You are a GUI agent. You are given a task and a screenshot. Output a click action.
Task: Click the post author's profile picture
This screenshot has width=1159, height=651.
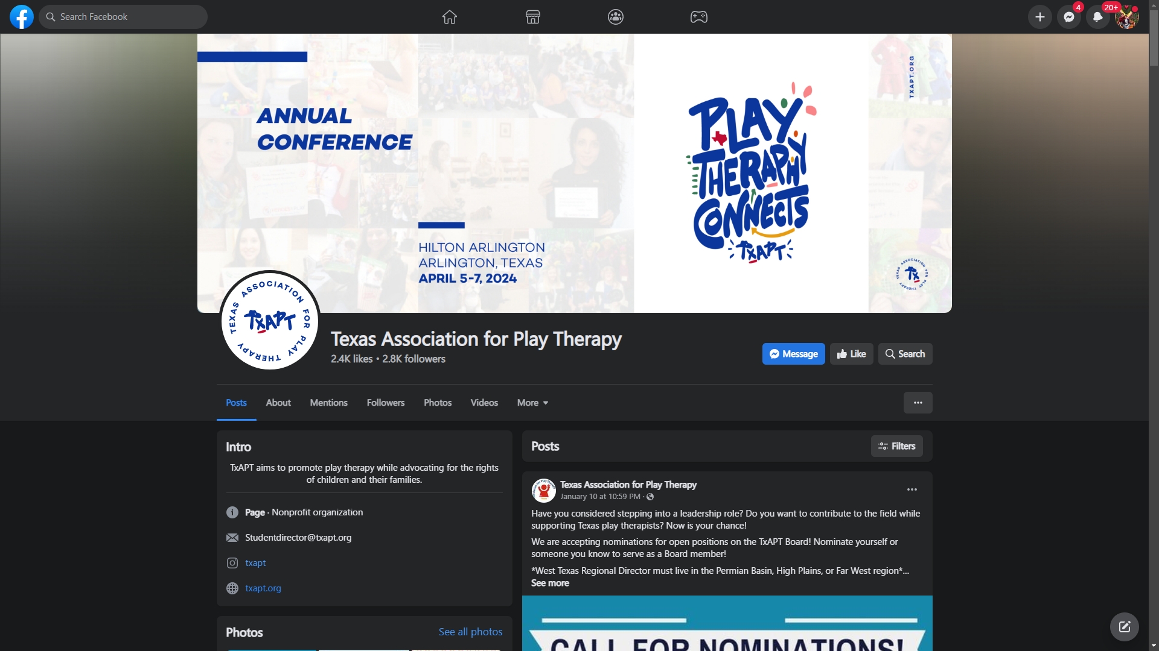tap(543, 490)
